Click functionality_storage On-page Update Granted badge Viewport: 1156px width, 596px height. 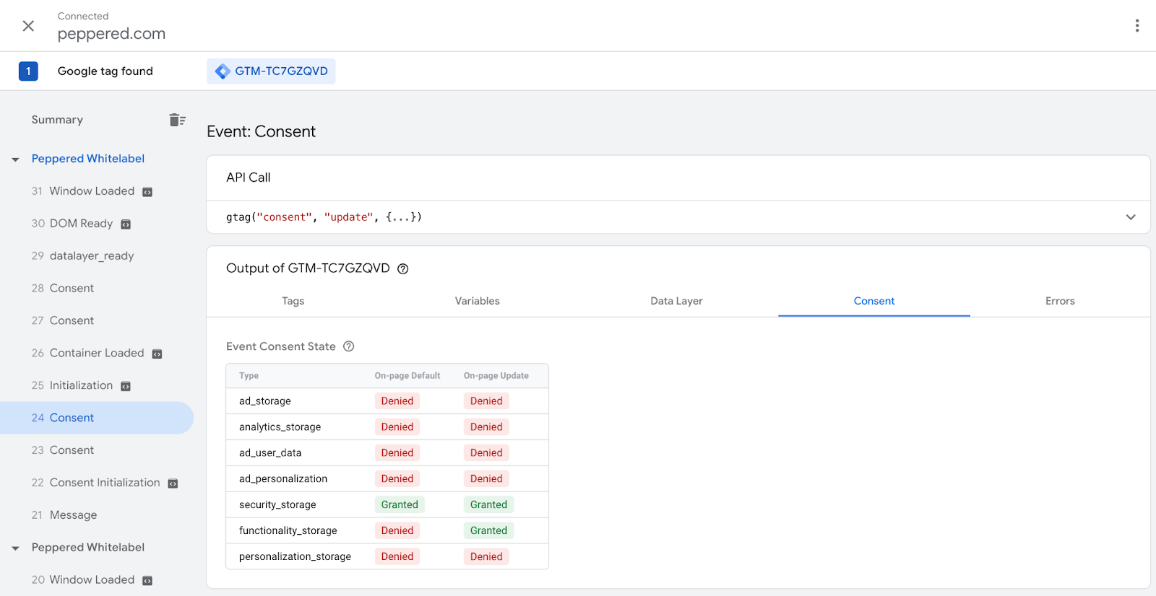(x=488, y=530)
